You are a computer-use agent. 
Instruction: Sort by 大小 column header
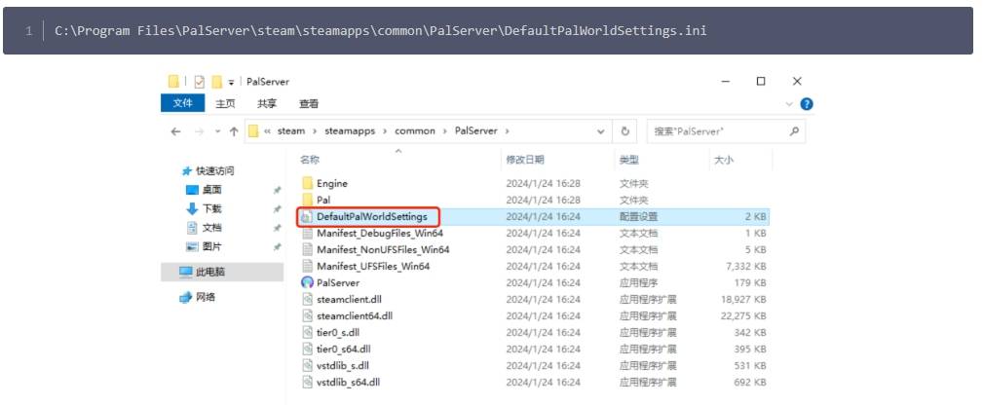[x=723, y=160]
